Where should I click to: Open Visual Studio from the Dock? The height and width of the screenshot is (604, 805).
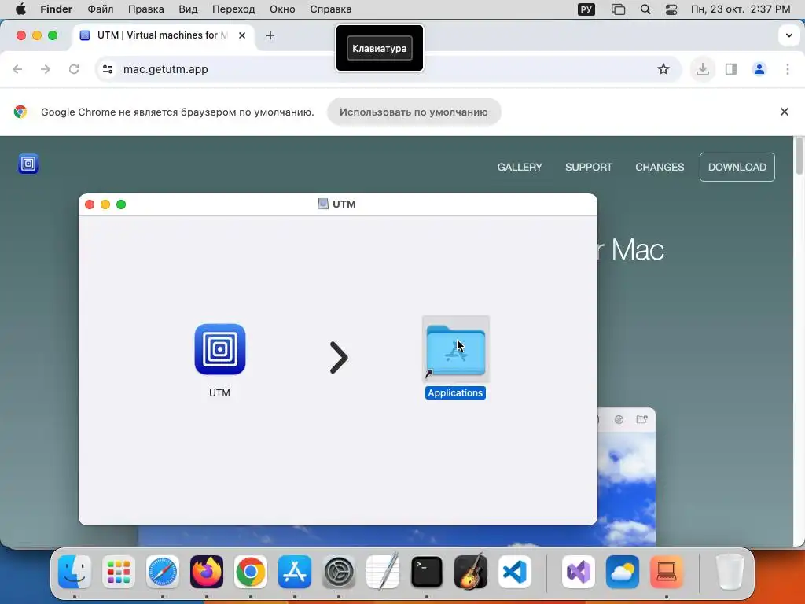(579, 572)
